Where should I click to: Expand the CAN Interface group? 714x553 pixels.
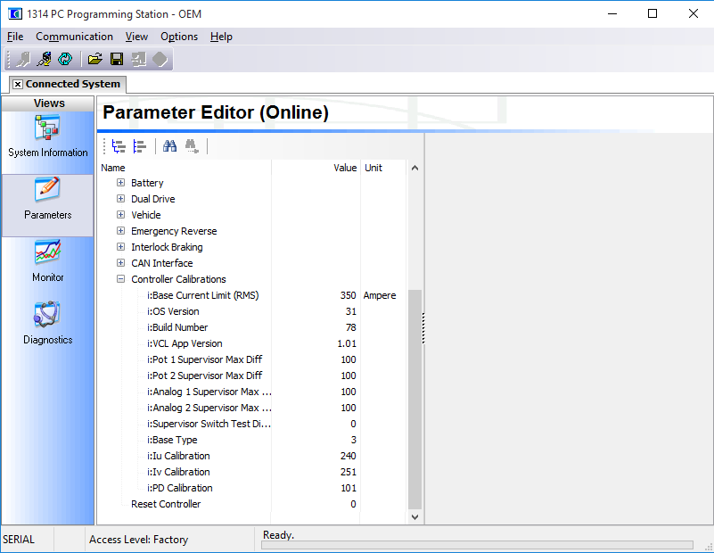click(120, 263)
